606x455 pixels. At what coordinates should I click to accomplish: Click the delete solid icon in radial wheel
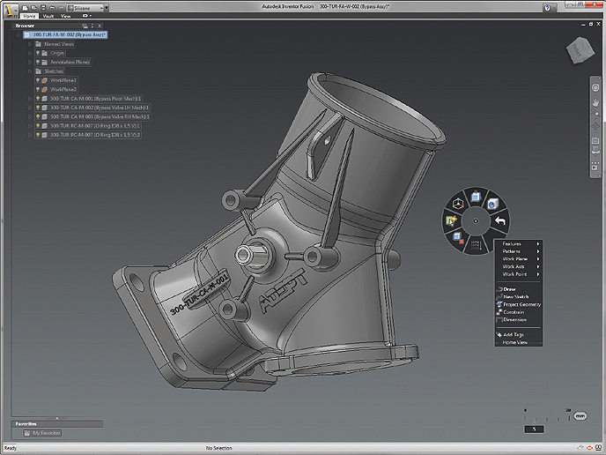tap(459, 236)
